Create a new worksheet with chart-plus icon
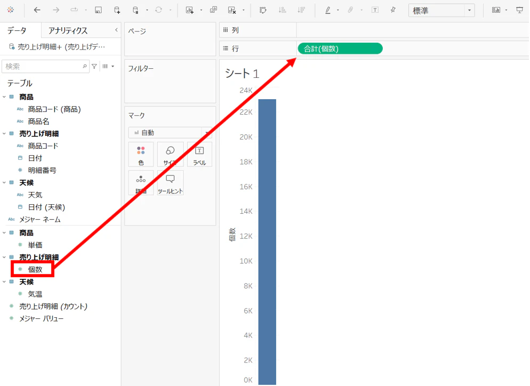This screenshot has height=386, width=530. (190, 10)
